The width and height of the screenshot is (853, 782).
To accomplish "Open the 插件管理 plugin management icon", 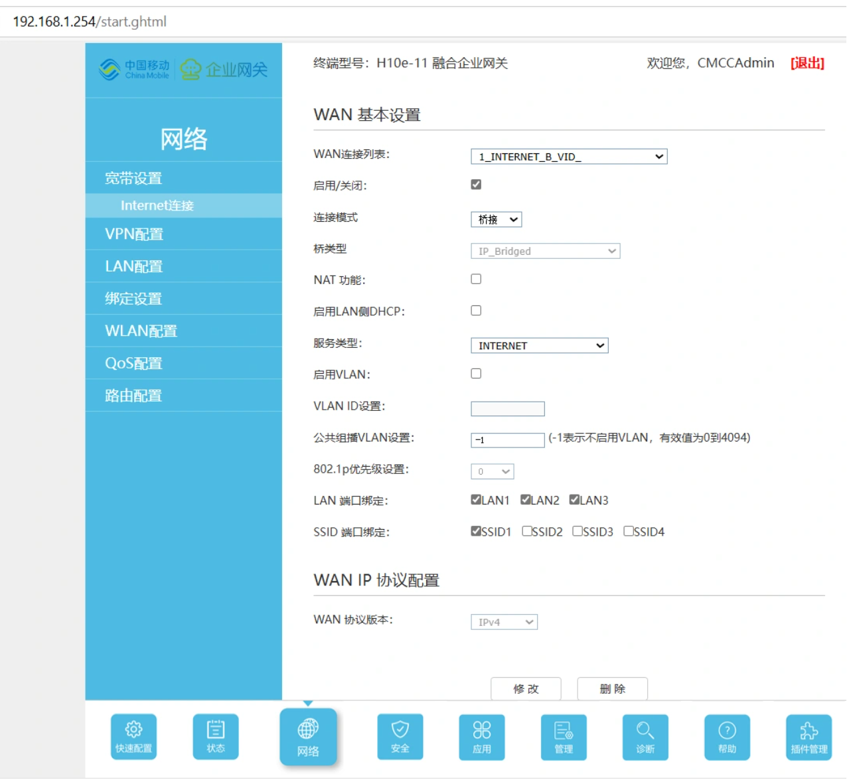I will click(809, 737).
